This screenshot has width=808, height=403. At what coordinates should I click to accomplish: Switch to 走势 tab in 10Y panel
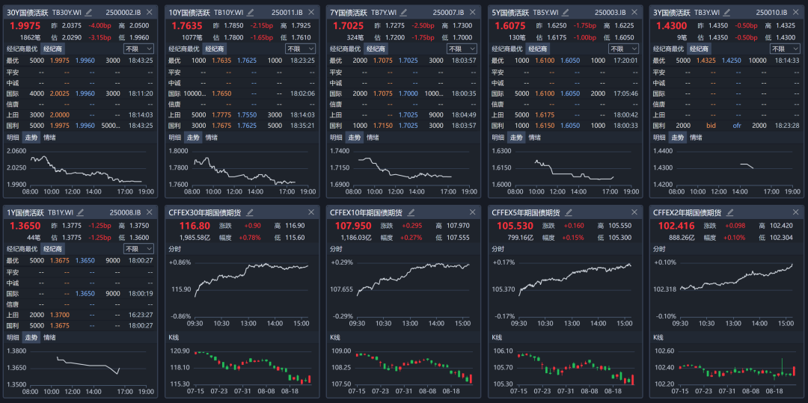coord(193,138)
